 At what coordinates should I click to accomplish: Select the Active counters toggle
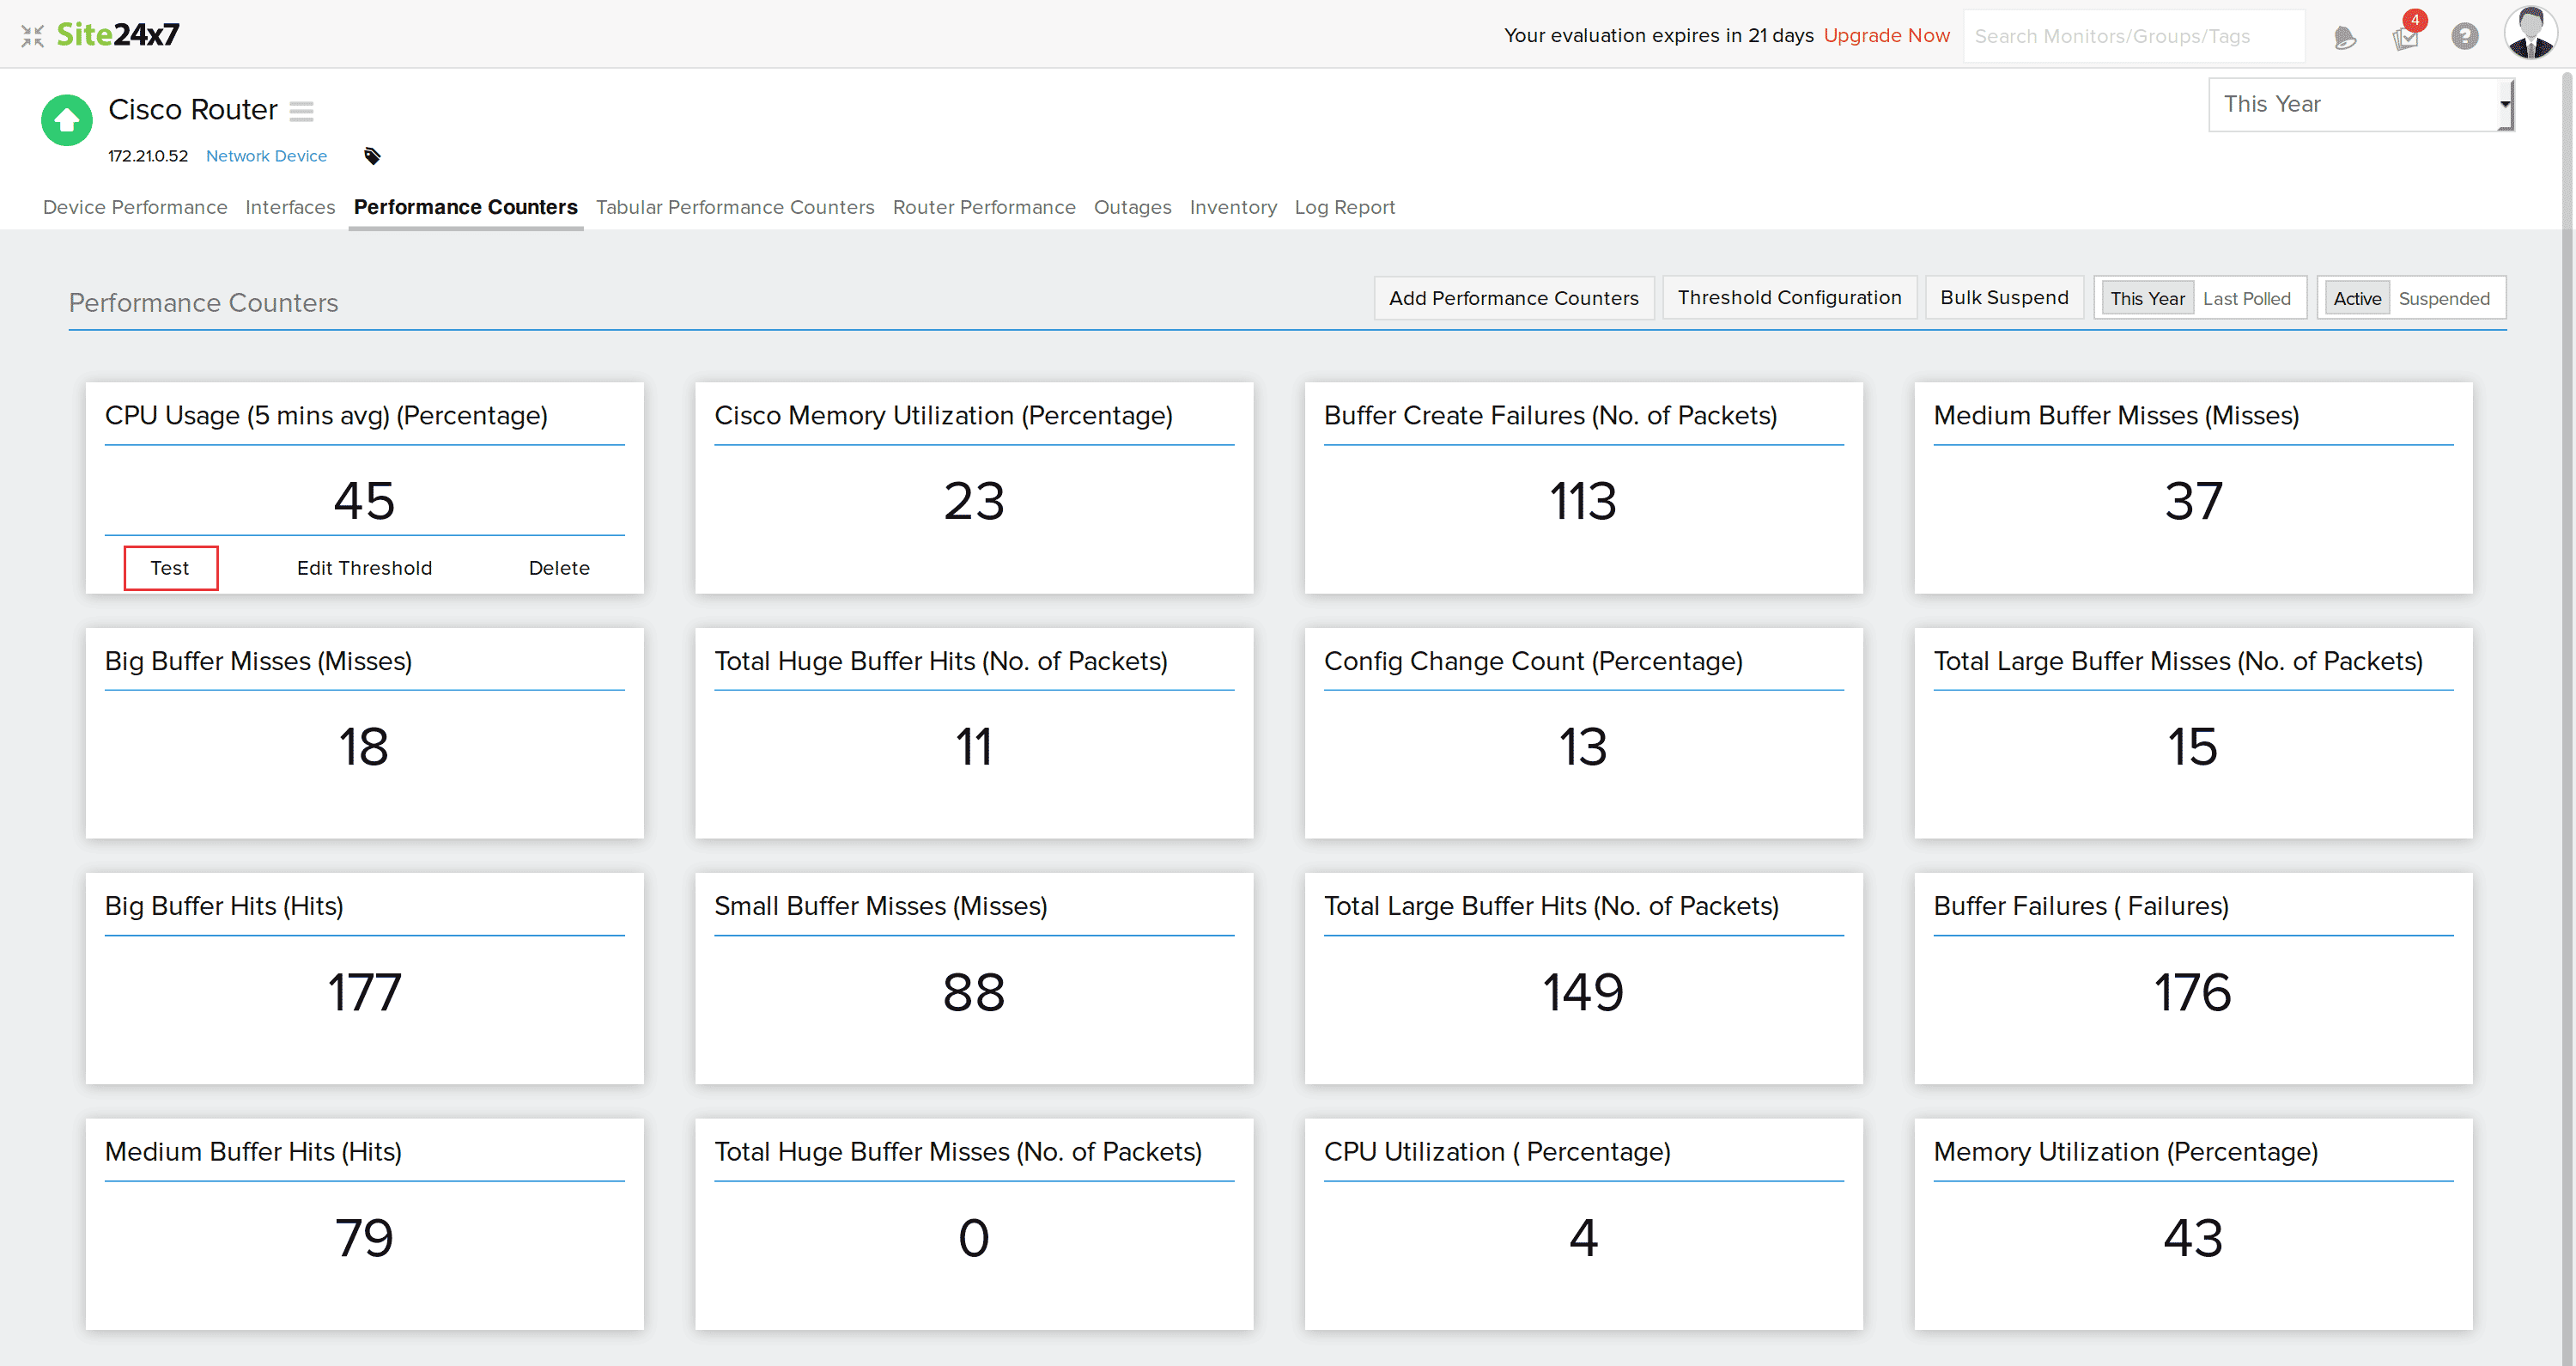tap(2356, 298)
